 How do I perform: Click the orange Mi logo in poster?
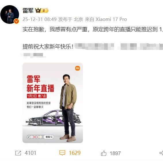tap(77, 68)
